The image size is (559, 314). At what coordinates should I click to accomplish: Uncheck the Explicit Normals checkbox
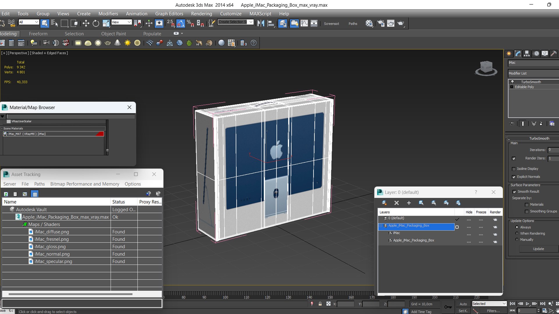point(514,177)
